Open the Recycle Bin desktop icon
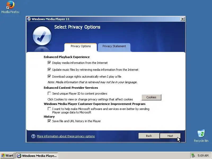This screenshot has width=212, height=159. click(x=201, y=136)
